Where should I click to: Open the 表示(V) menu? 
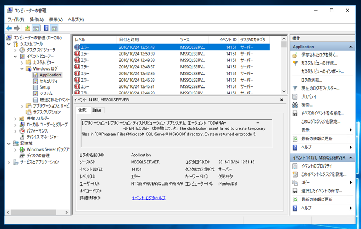coord(56,20)
